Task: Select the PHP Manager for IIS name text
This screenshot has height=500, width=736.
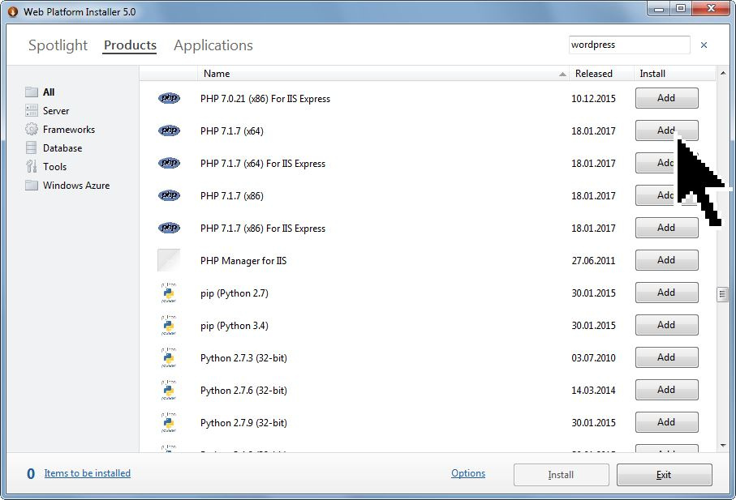Action: [x=243, y=261]
